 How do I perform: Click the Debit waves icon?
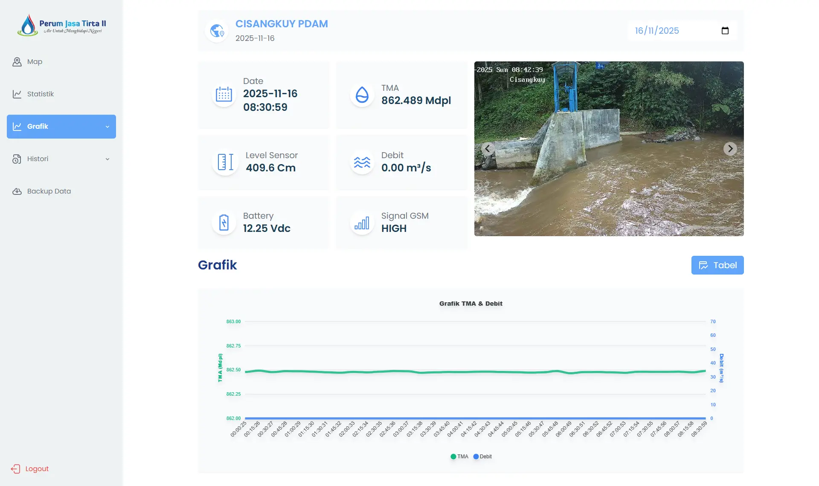[362, 162]
